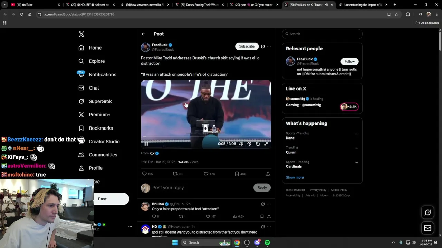Open options for Quran trend

(356, 148)
